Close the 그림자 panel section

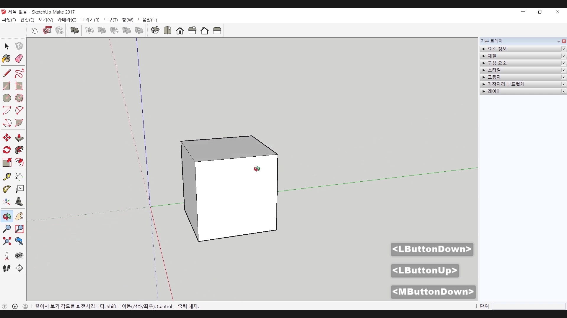click(x=563, y=77)
